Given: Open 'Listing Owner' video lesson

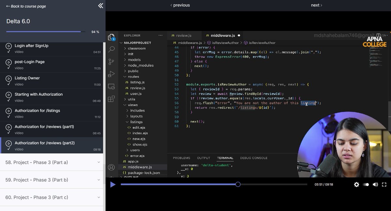Looking at the screenshot, I should (x=51, y=81).
